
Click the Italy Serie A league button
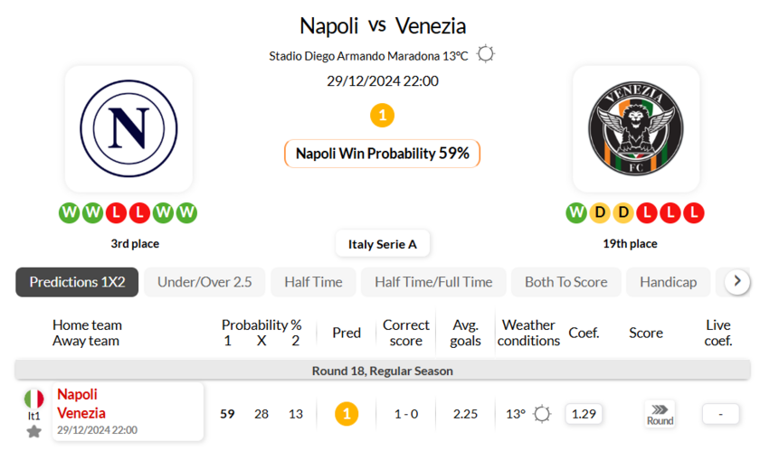pyautogui.click(x=383, y=244)
